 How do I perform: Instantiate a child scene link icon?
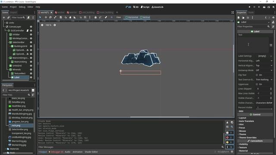(x=8, y=17)
